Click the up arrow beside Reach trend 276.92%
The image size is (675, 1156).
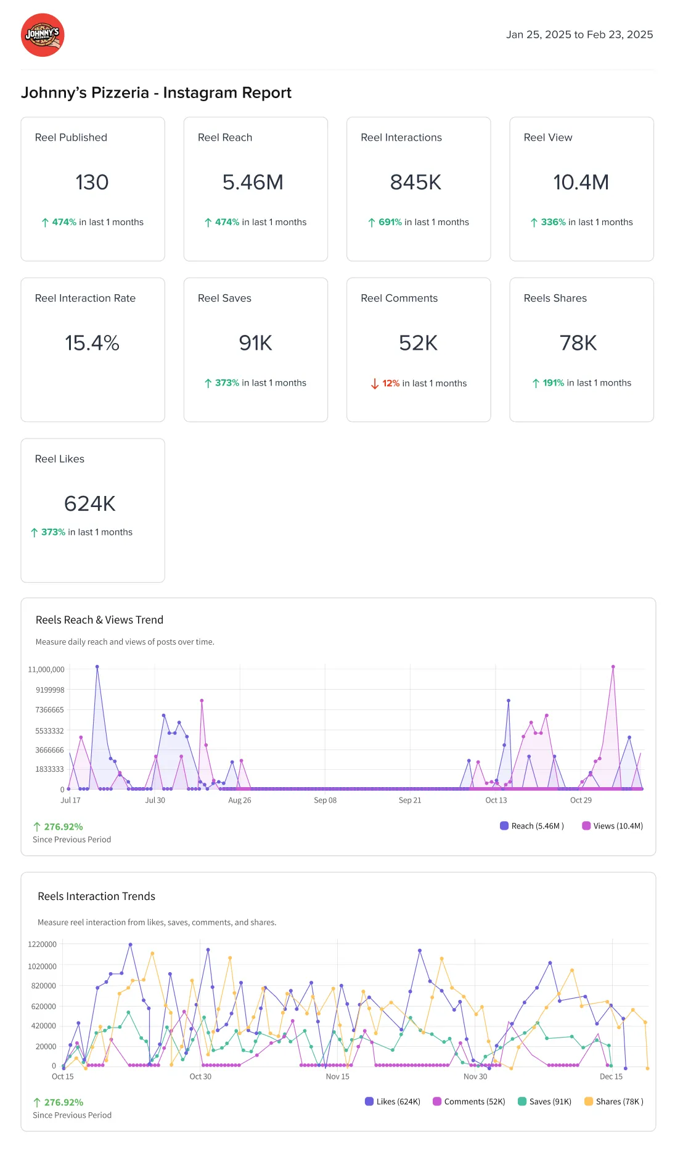(37, 827)
